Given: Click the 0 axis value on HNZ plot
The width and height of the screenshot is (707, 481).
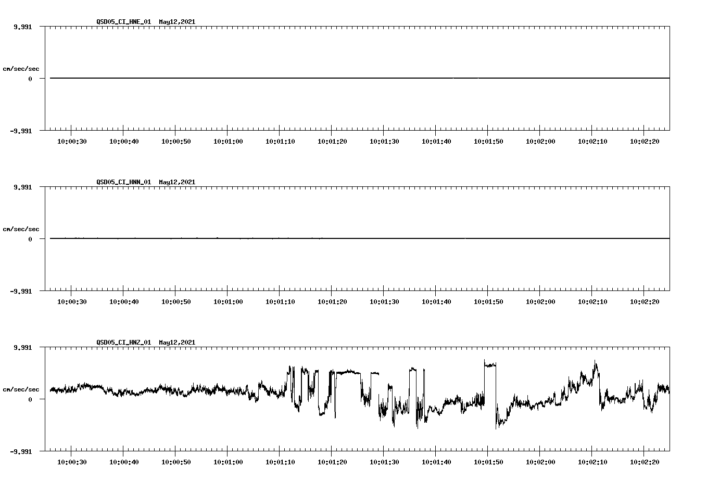Looking at the screenshot, I should pyautogui.click(x=30, y=399).
